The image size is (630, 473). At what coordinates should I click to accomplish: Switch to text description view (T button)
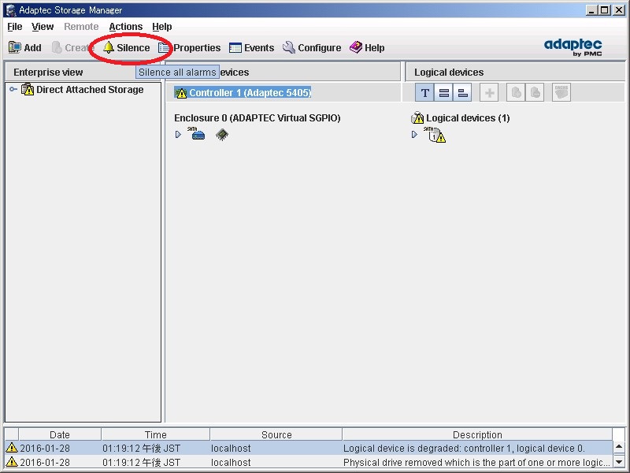click(425, 93)
